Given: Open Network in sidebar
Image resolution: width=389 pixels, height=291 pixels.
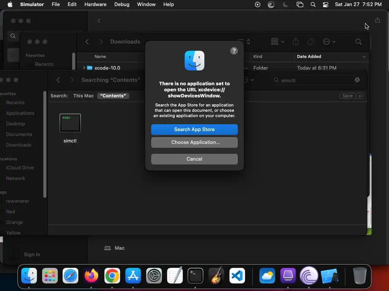Looking at the screenshot, I should [x=16, y=178].
